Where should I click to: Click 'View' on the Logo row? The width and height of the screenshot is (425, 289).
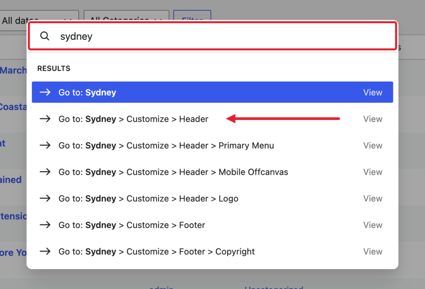[373, 198]
